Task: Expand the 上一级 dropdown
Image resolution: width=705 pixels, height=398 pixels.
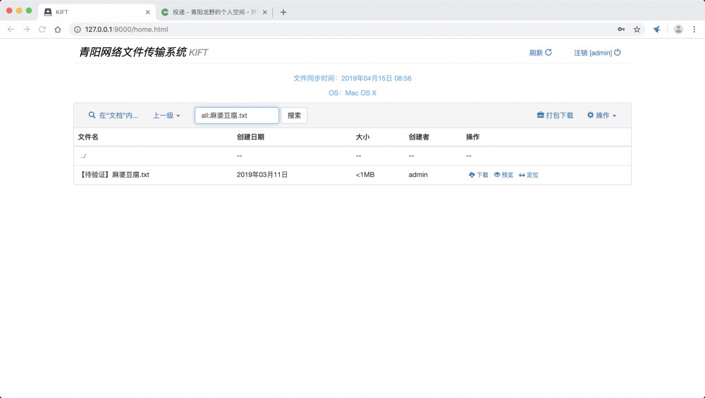Action: 166,116
